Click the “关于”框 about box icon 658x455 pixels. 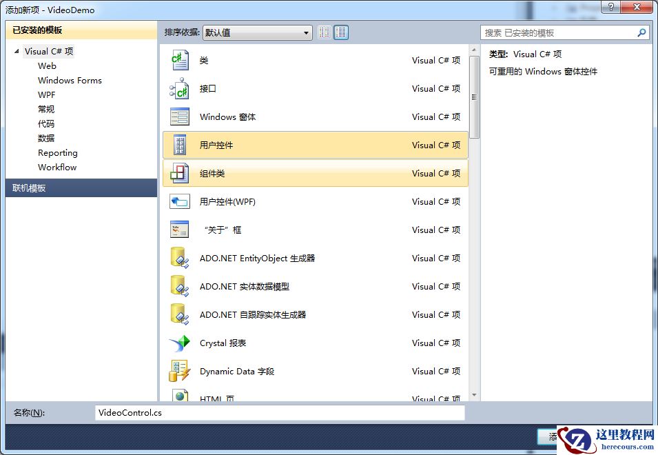(x=180, y=230)
